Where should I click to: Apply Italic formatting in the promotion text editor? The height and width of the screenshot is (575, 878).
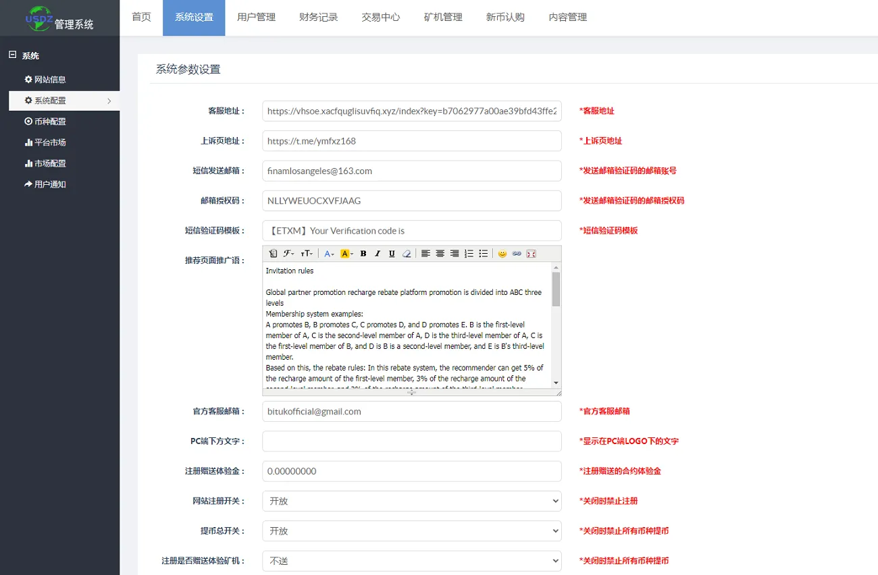click(377, 253)
